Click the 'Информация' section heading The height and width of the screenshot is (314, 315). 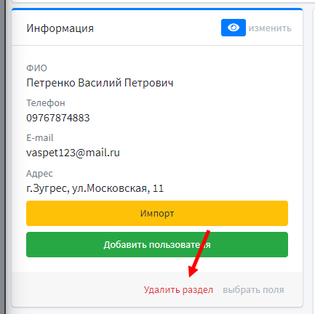coord(60,28)
